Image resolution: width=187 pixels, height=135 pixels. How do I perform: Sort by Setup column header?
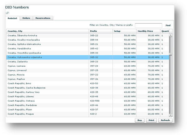coord(124,31)
